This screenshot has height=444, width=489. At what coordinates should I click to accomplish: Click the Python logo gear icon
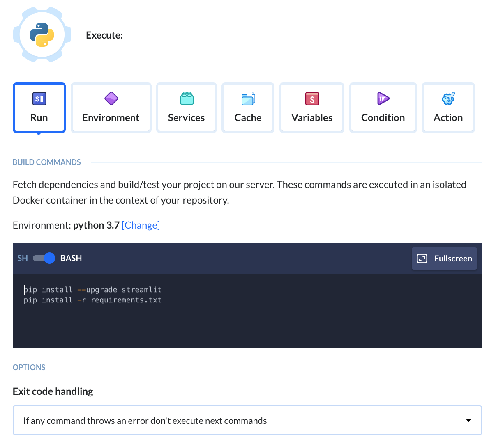pos(42,34)
